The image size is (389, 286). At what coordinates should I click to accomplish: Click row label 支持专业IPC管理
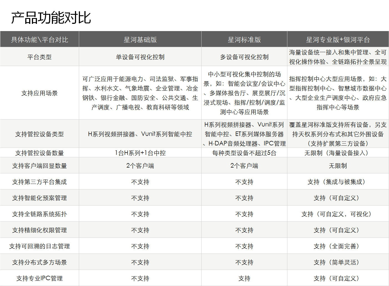pyautogui.click(x=39, y=279)
